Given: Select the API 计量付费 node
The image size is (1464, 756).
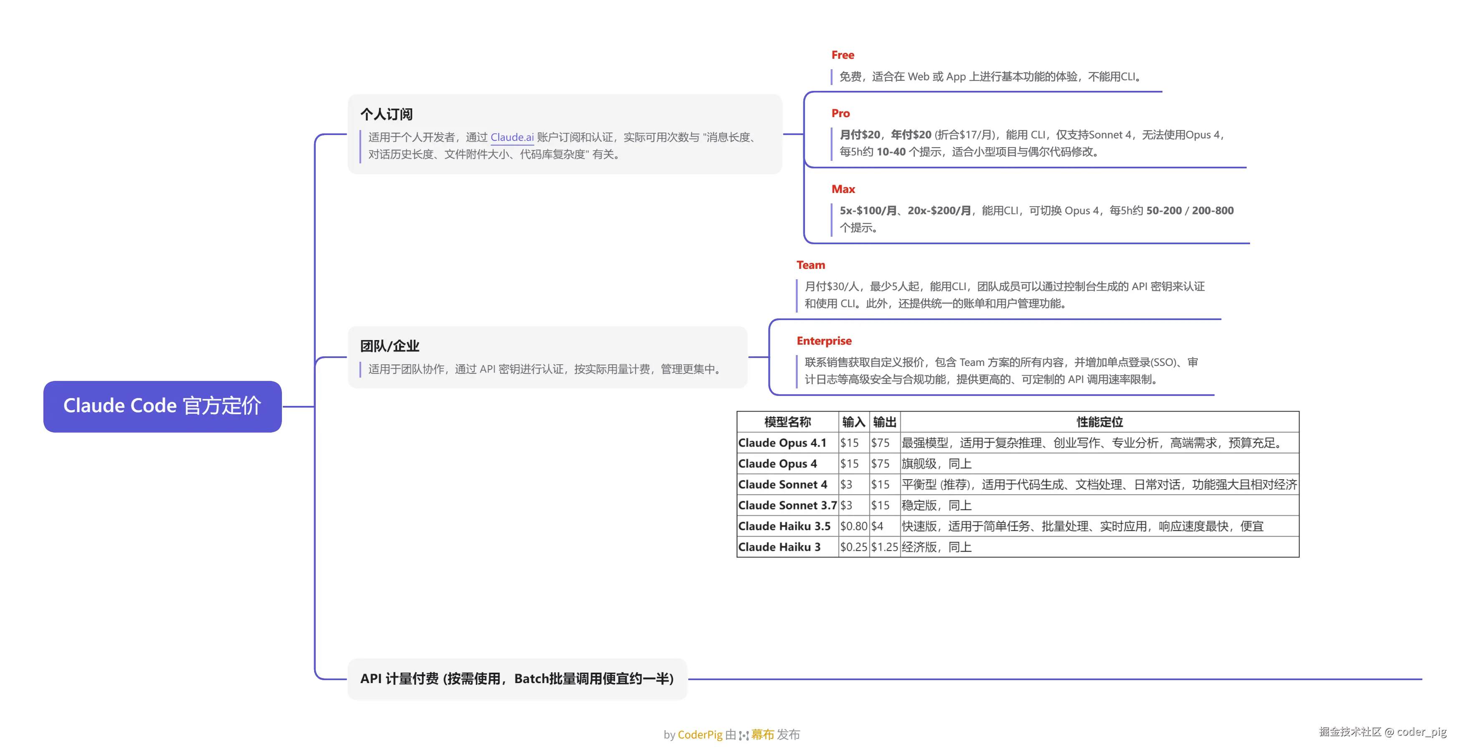Looking at the screenshot, I should pyautogui.click(x=517, y=679).
